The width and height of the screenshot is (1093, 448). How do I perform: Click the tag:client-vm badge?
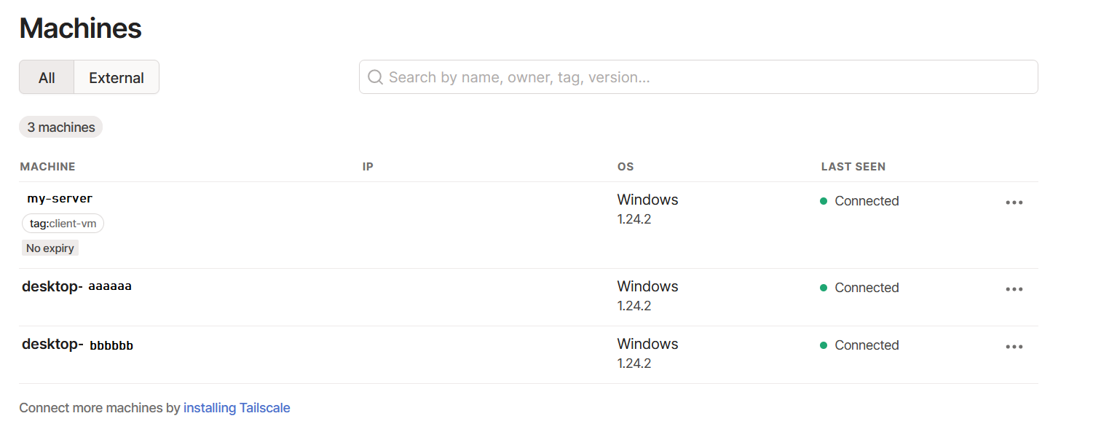pos(63,224)
